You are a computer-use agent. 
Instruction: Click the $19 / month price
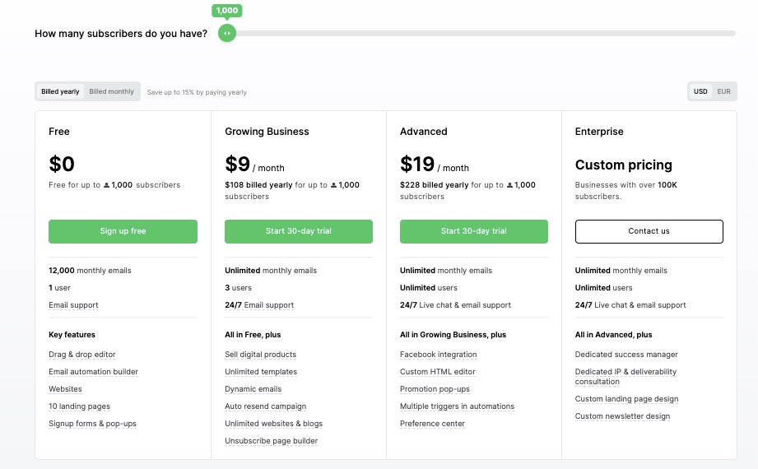pyautogui.click(x=434, y=165)
